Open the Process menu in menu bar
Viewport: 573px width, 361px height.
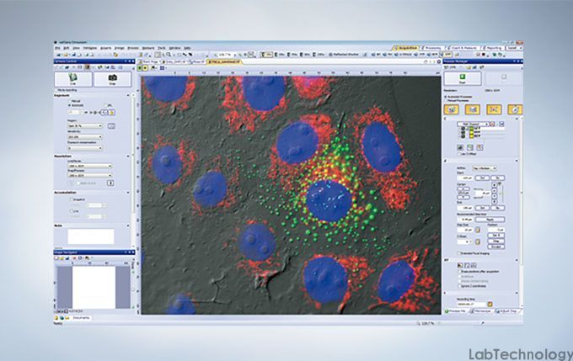click(x=133, y=48)
